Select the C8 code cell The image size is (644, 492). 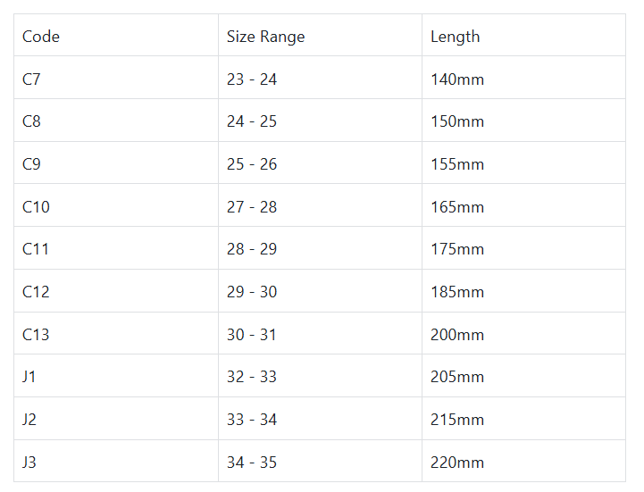(x=32, y=121)
